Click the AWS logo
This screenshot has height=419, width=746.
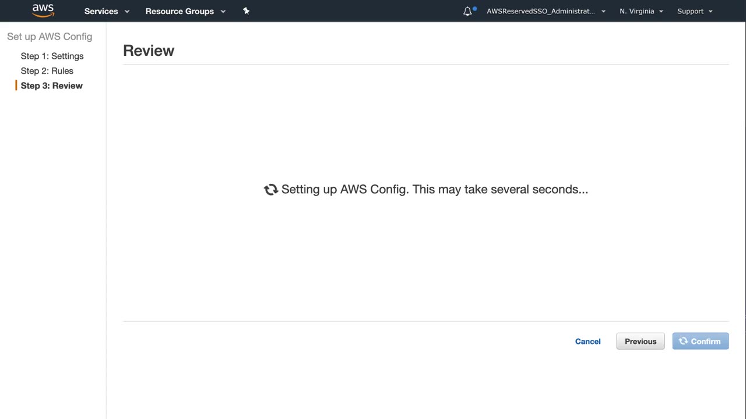point(43,10)
